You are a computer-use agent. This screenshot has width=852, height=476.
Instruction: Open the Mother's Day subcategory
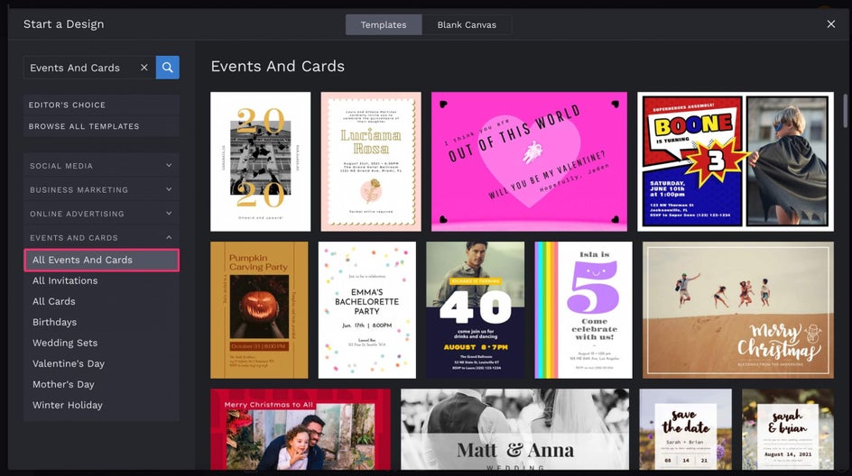coord(101,384)
